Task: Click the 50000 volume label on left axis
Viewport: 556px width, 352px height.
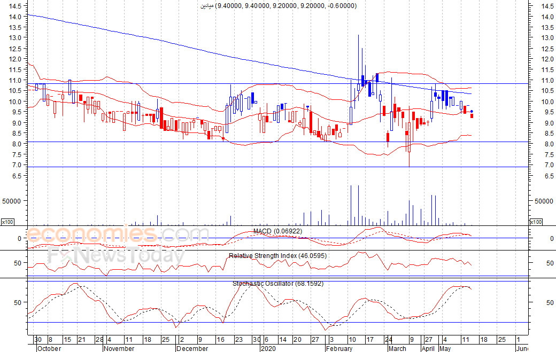Action: 12,201
